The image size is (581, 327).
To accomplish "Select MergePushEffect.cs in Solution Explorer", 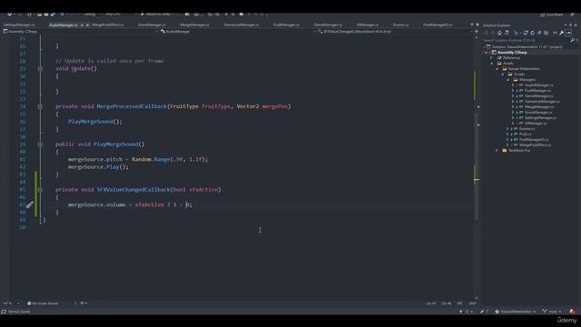I will (x=535, y=145).
